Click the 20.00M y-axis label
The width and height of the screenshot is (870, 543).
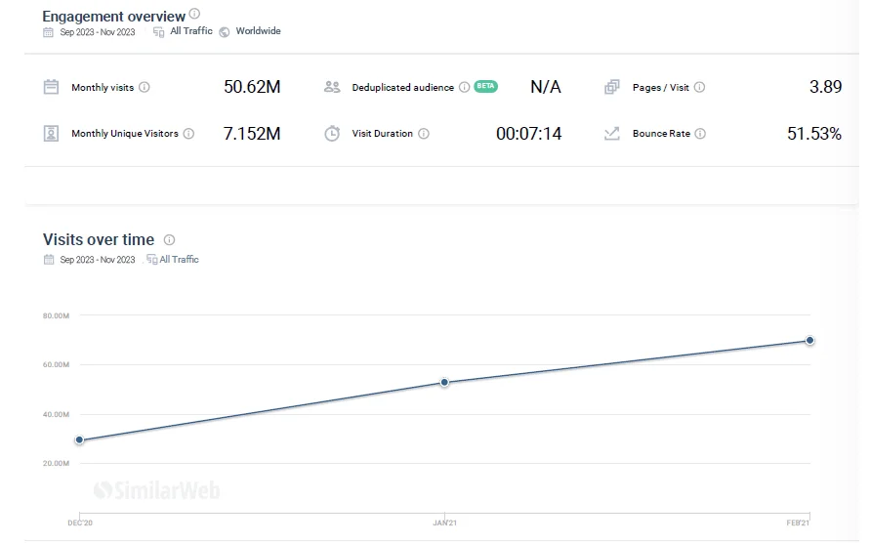[x=56, y=463]
